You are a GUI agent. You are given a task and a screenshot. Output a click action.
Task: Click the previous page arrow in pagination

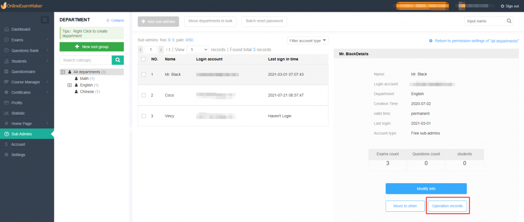click(141, 50)
